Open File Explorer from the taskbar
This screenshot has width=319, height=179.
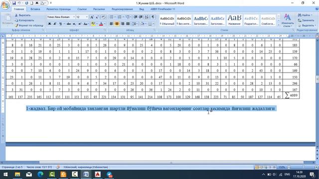[17, 175]
